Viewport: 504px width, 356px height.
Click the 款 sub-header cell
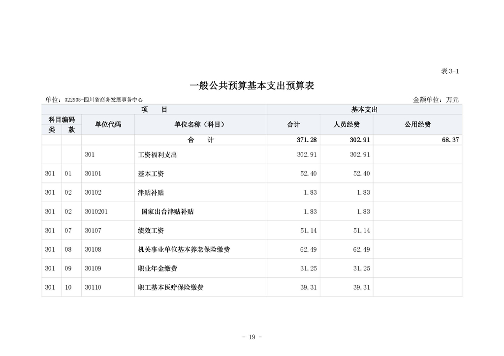pos(72,129)
